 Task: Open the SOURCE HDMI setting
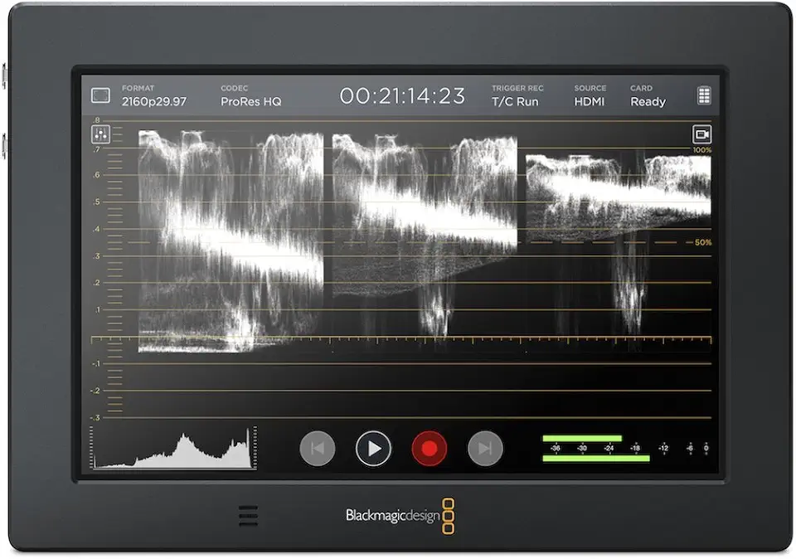(590, 96)
